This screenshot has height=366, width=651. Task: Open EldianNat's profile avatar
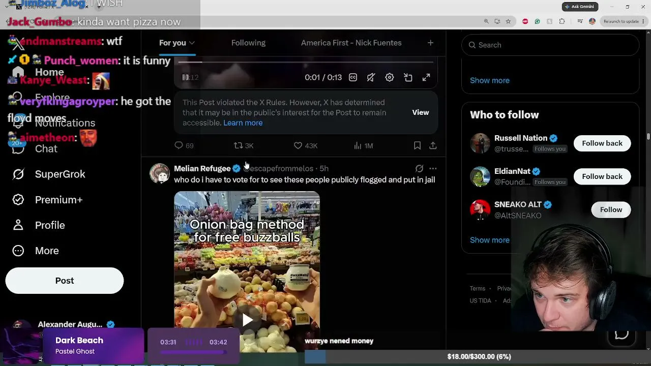(480, 176)
